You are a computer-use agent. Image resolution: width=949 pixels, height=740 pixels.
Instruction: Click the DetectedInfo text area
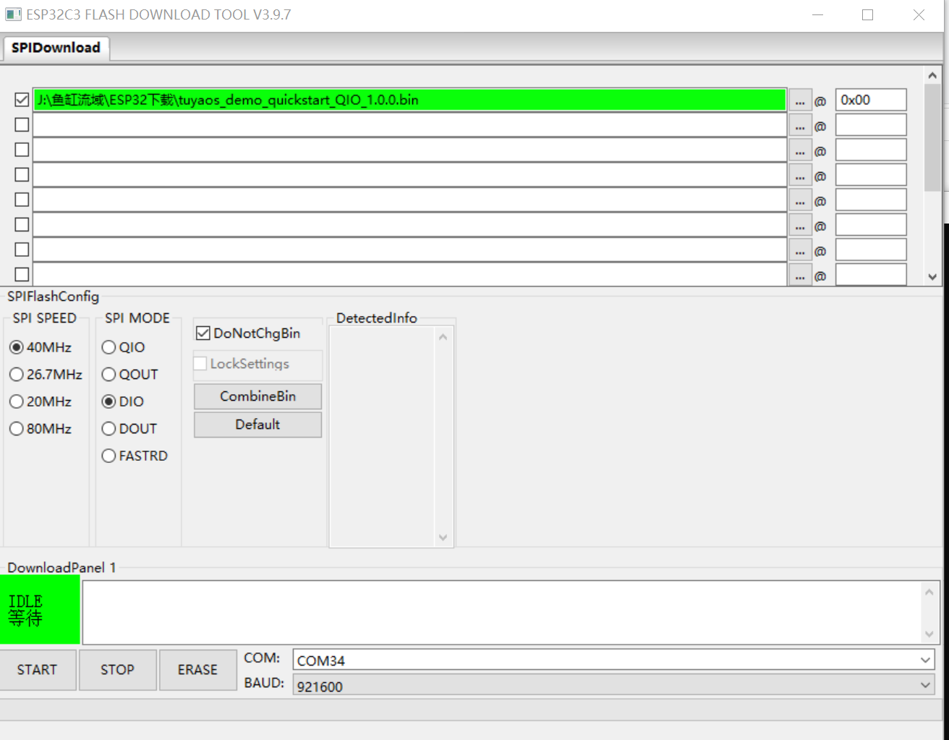tap(383, 437)
